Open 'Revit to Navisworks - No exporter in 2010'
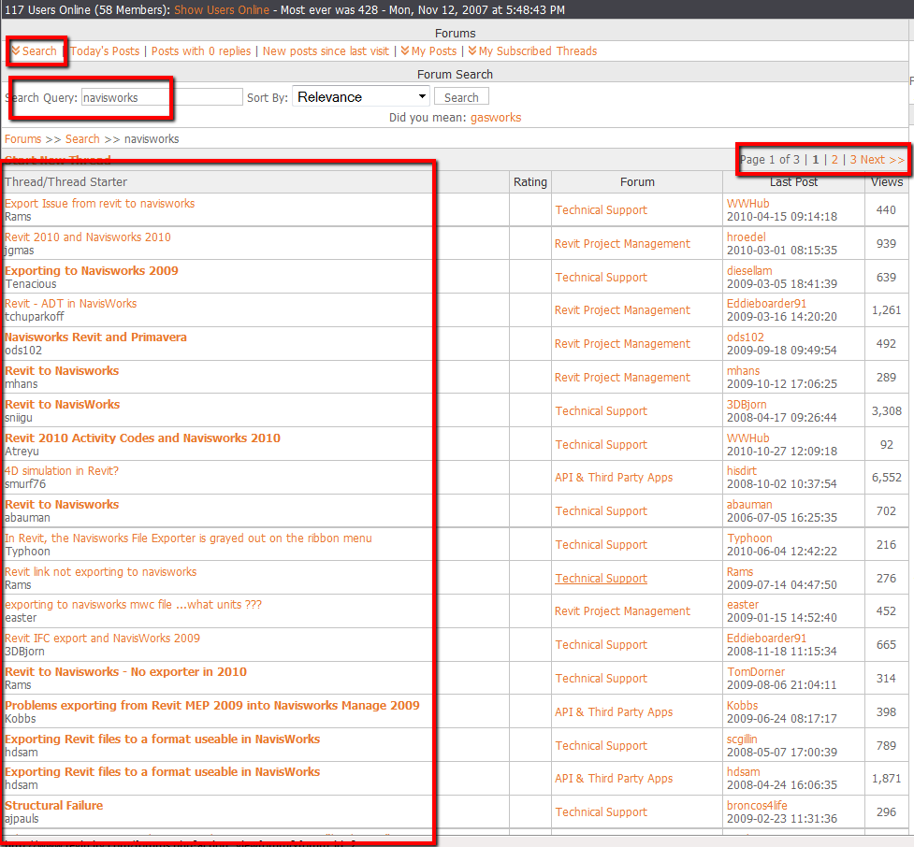Viewport: 914px width, 847px height. click(125, 671)
